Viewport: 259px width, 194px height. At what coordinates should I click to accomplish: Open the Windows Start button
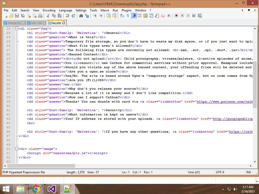(x=6, y=189)
